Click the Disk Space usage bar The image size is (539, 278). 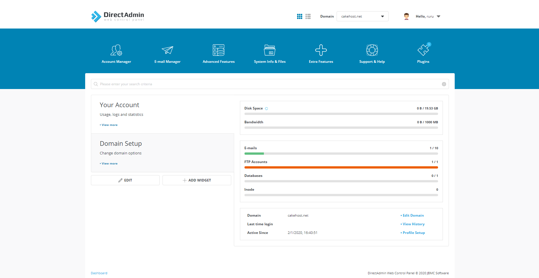pos(341,114)
